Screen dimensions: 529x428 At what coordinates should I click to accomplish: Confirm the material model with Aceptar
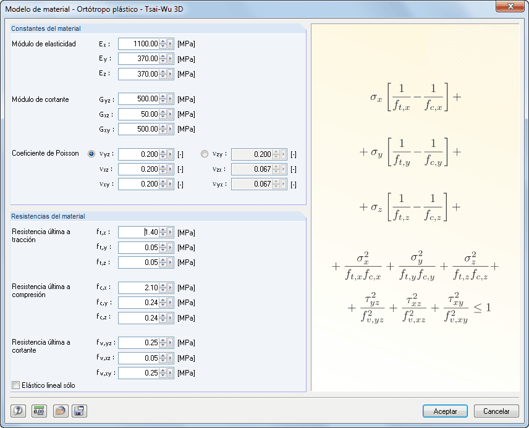(x=445, y=411)
